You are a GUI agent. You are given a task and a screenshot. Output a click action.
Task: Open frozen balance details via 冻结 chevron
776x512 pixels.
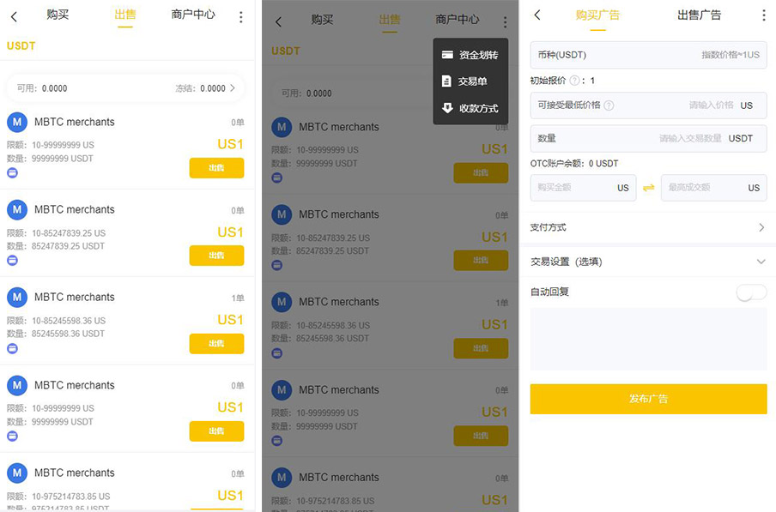point(232,88)
